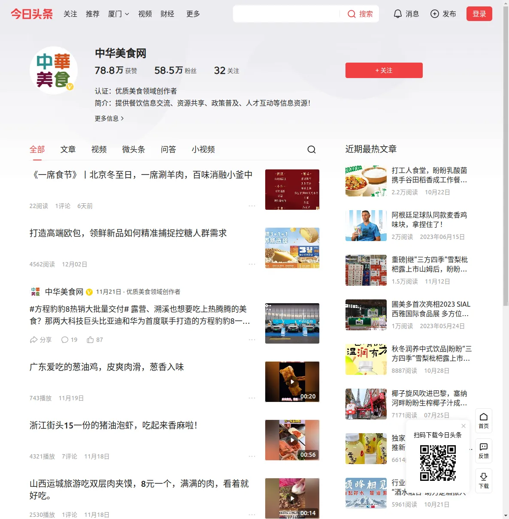Open more options for 打造高端欧包 article
The height and width of the screenshot is (519, 509).
tap(252, 264)
